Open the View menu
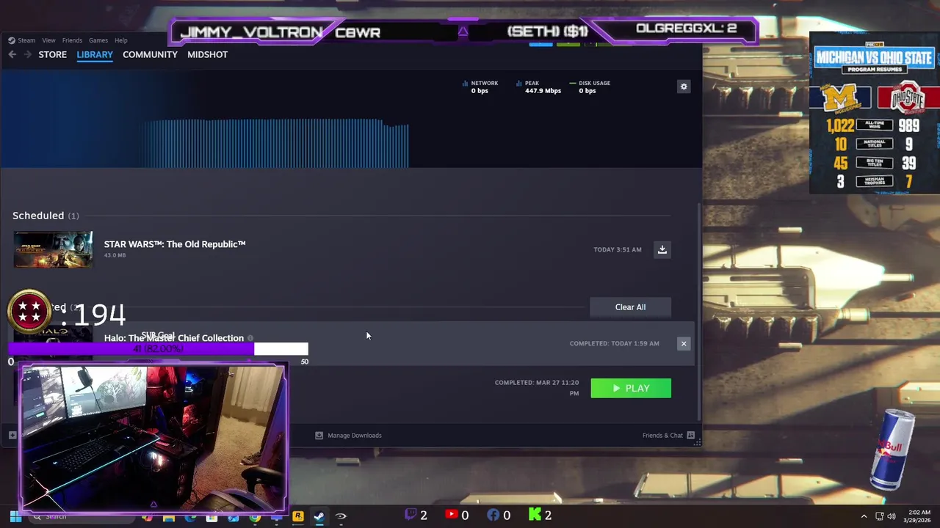Screen dimensions: 940x528 (x=48, y=40)
